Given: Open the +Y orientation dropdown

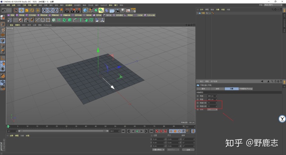Looking at the screenshot, I should 213,110.
